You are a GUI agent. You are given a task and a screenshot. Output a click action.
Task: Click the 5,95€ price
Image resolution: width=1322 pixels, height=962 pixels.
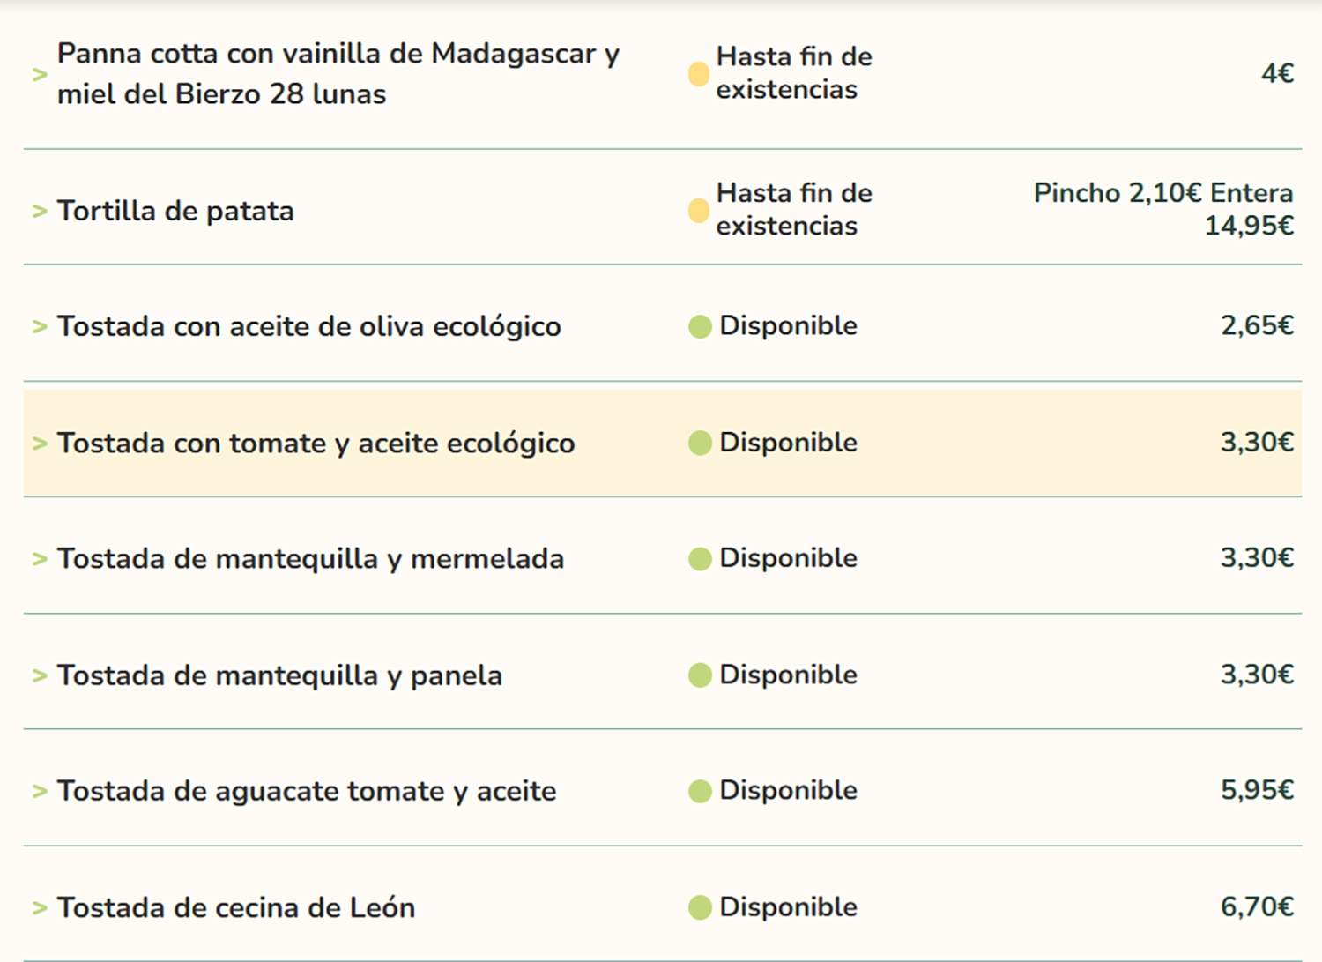tap(1256, 790)
